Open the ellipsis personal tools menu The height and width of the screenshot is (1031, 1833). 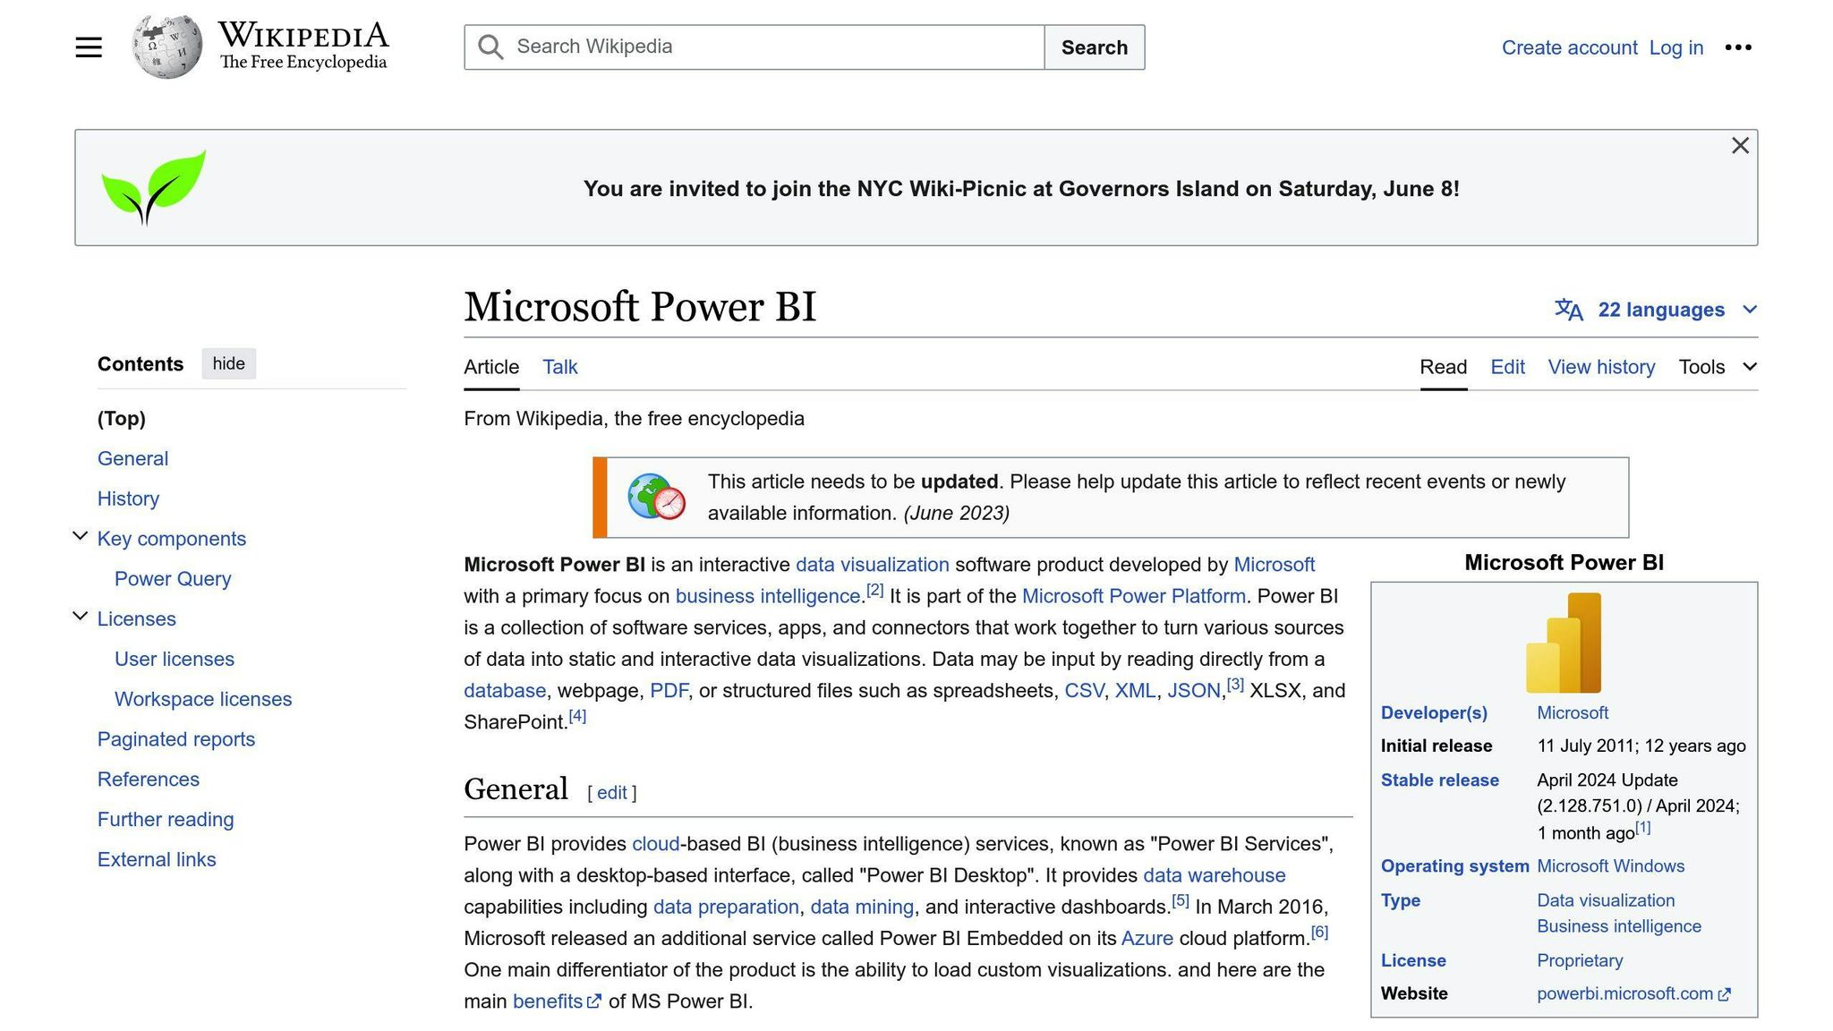1737,47
